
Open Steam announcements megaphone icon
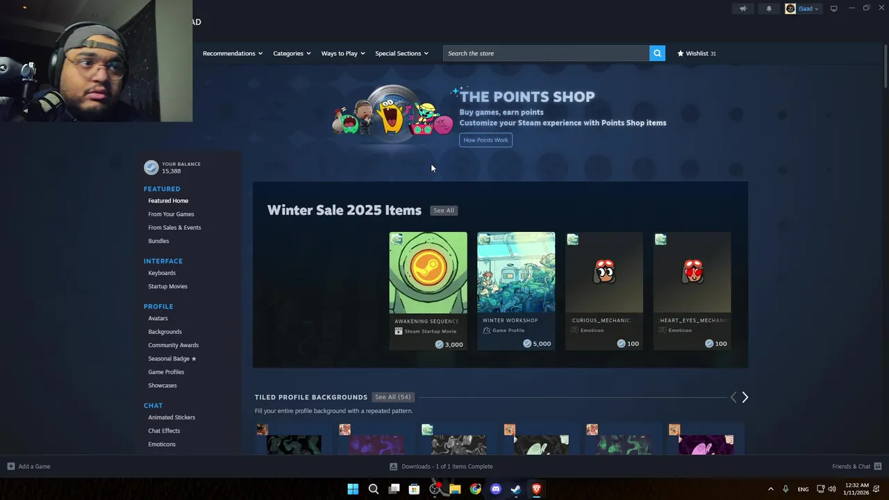click(743, 9)
